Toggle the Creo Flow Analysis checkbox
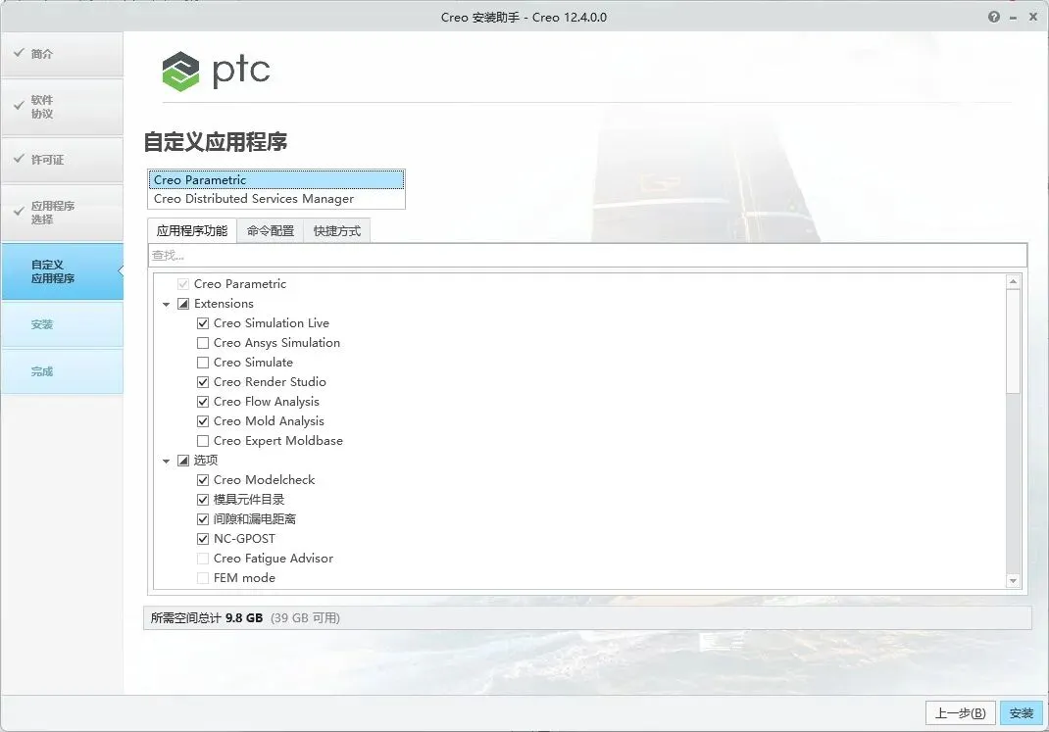1049x732 pixels. (203, 402)
